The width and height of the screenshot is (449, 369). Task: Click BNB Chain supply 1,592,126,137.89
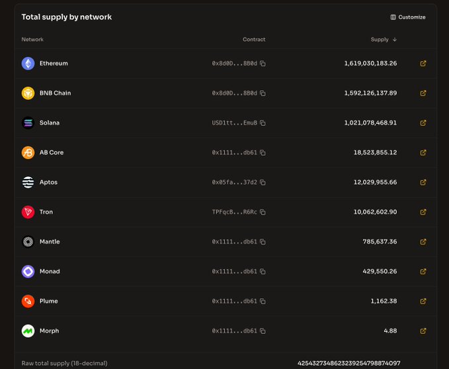[x=370, y=93]
